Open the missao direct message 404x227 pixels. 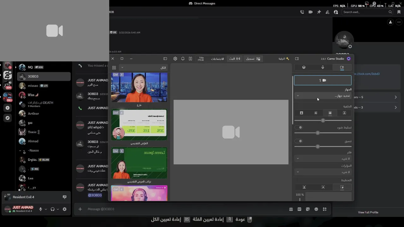[44, 86]
